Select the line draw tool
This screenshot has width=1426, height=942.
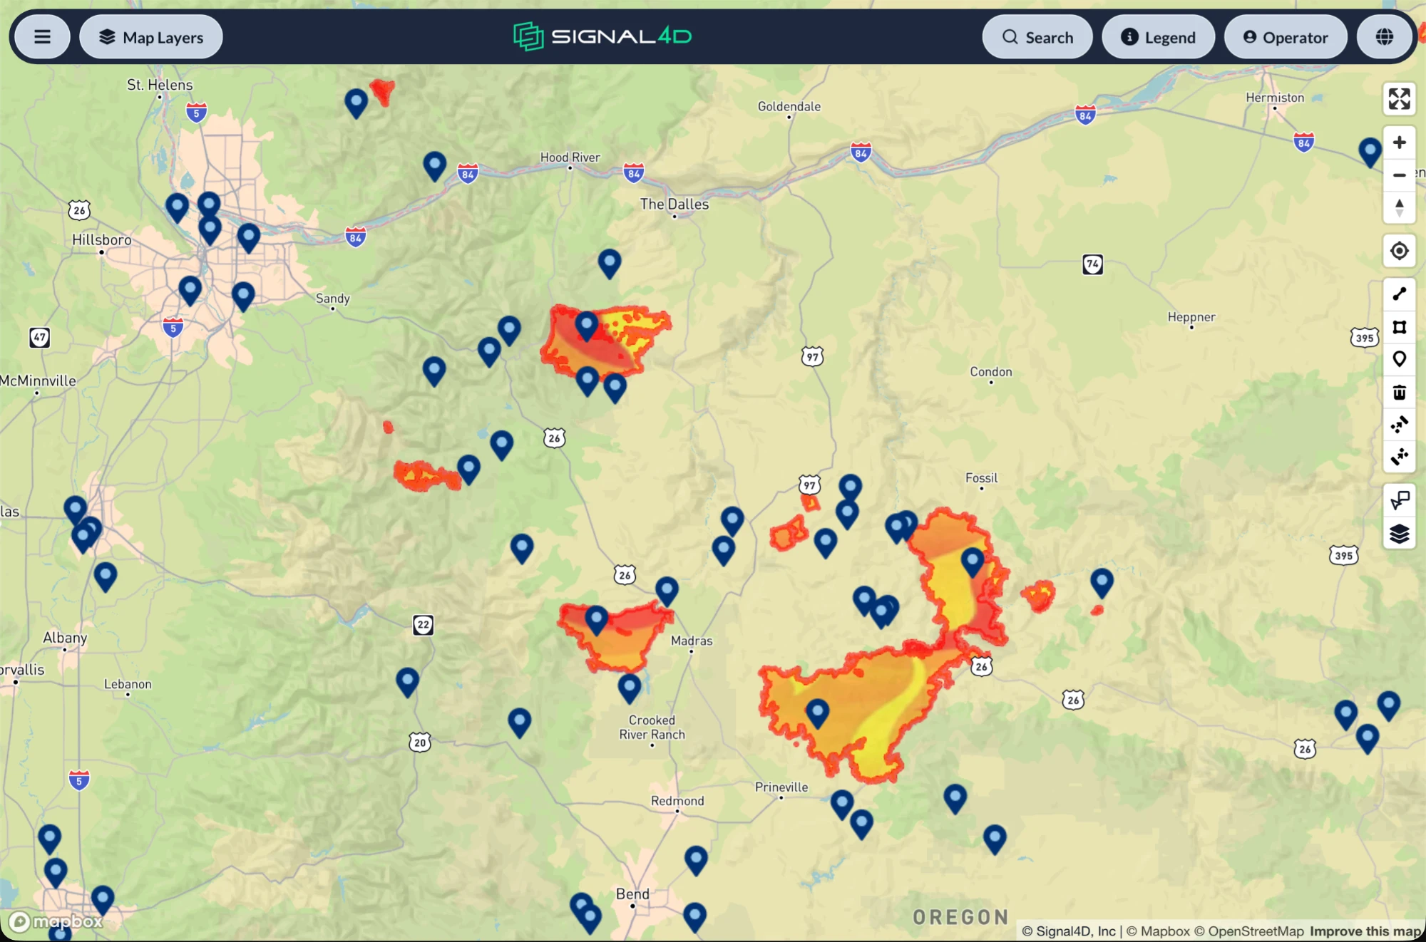click(x=1399, y=294)
